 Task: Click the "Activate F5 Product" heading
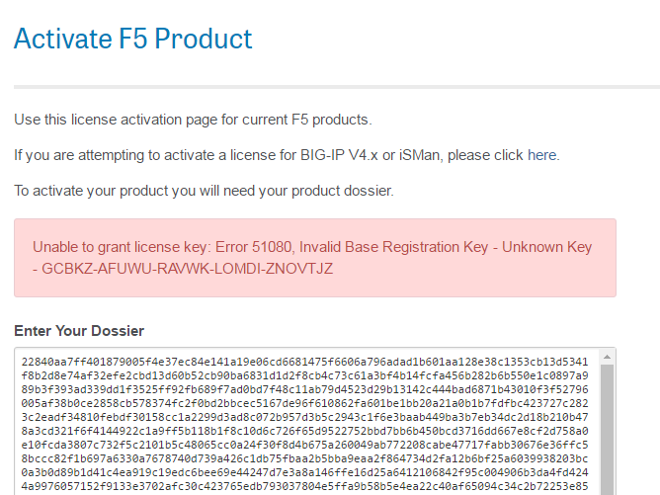click(x=133, y=40)
